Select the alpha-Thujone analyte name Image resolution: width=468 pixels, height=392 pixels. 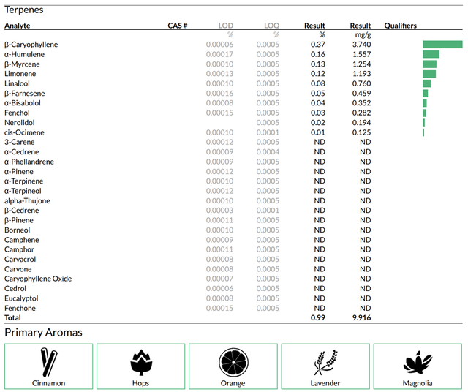pos(27,201)
